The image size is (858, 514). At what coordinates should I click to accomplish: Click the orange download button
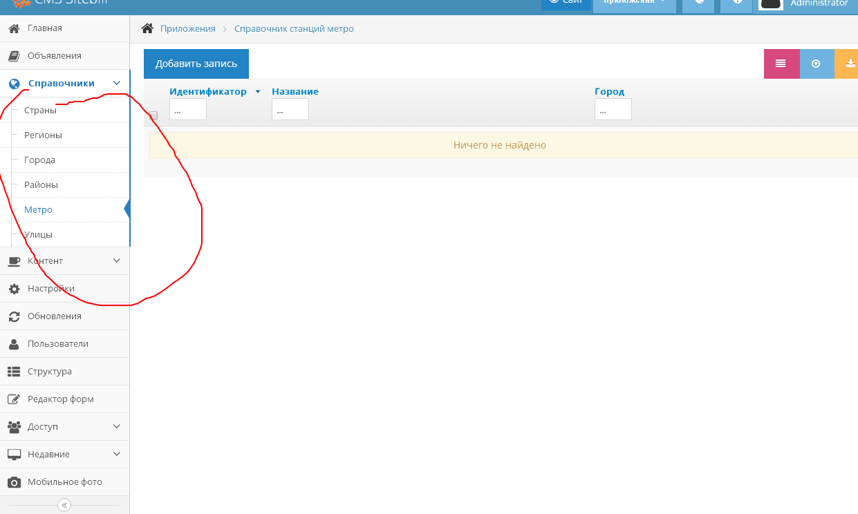click(847, 64)
